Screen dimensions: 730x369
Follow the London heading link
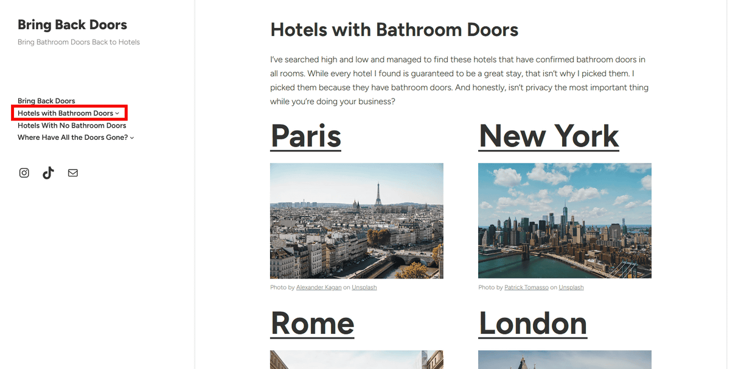tap(533, 323)
